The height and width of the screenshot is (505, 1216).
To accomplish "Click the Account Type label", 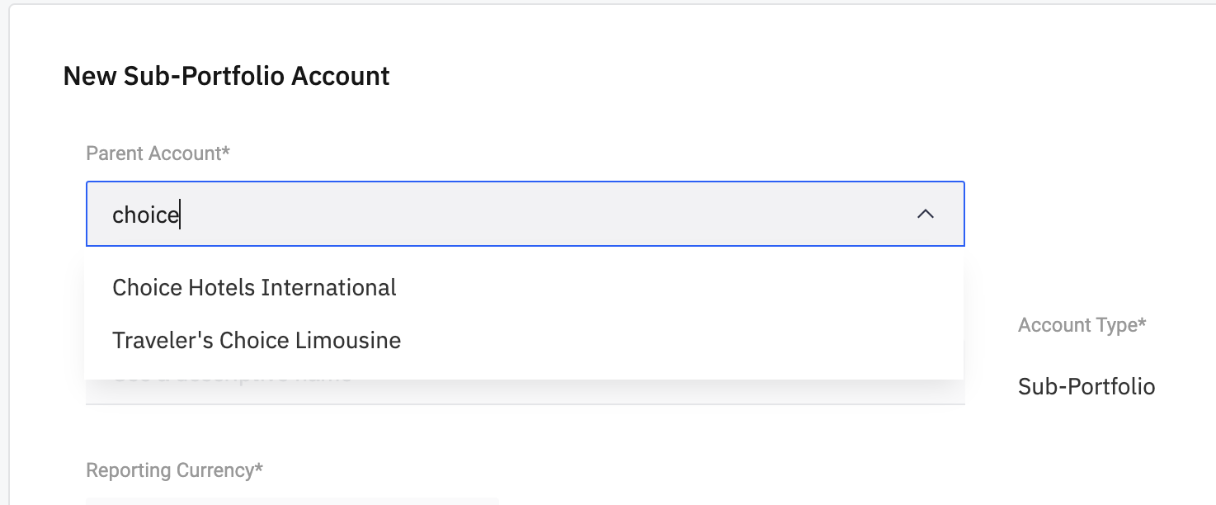I will point(1077,325).
